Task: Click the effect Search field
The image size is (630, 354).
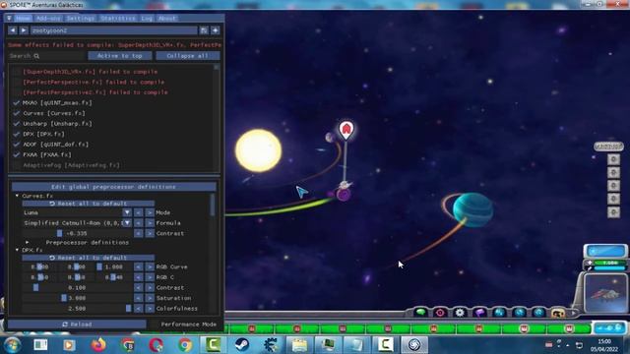Action: 46,56
